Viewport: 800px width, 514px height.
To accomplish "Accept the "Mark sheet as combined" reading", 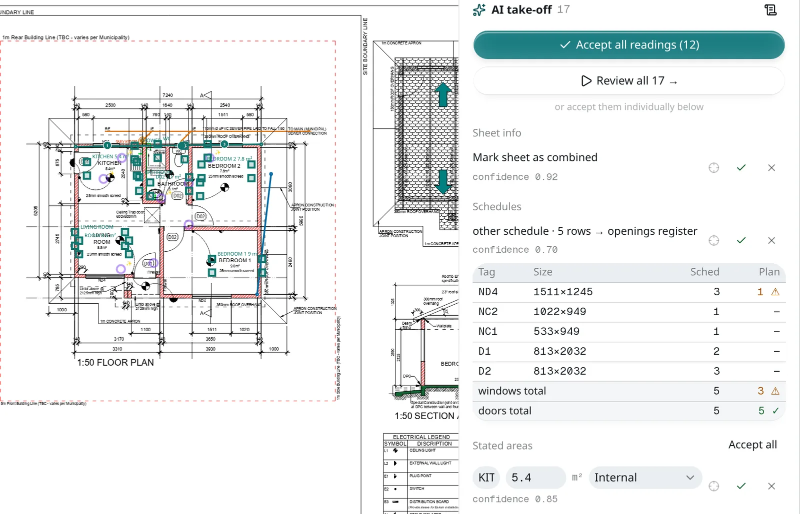I will [x=741, y=168].
